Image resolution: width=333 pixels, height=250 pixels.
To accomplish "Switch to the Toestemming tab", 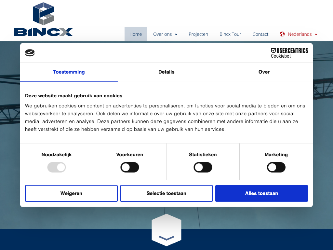I will pos(69,72).
